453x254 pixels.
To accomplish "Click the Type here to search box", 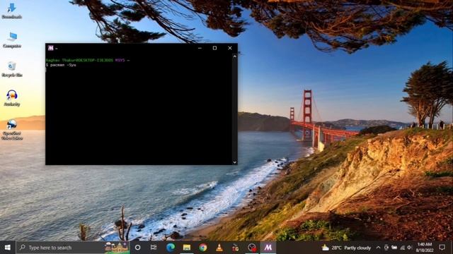I will [x=73, y=248].
